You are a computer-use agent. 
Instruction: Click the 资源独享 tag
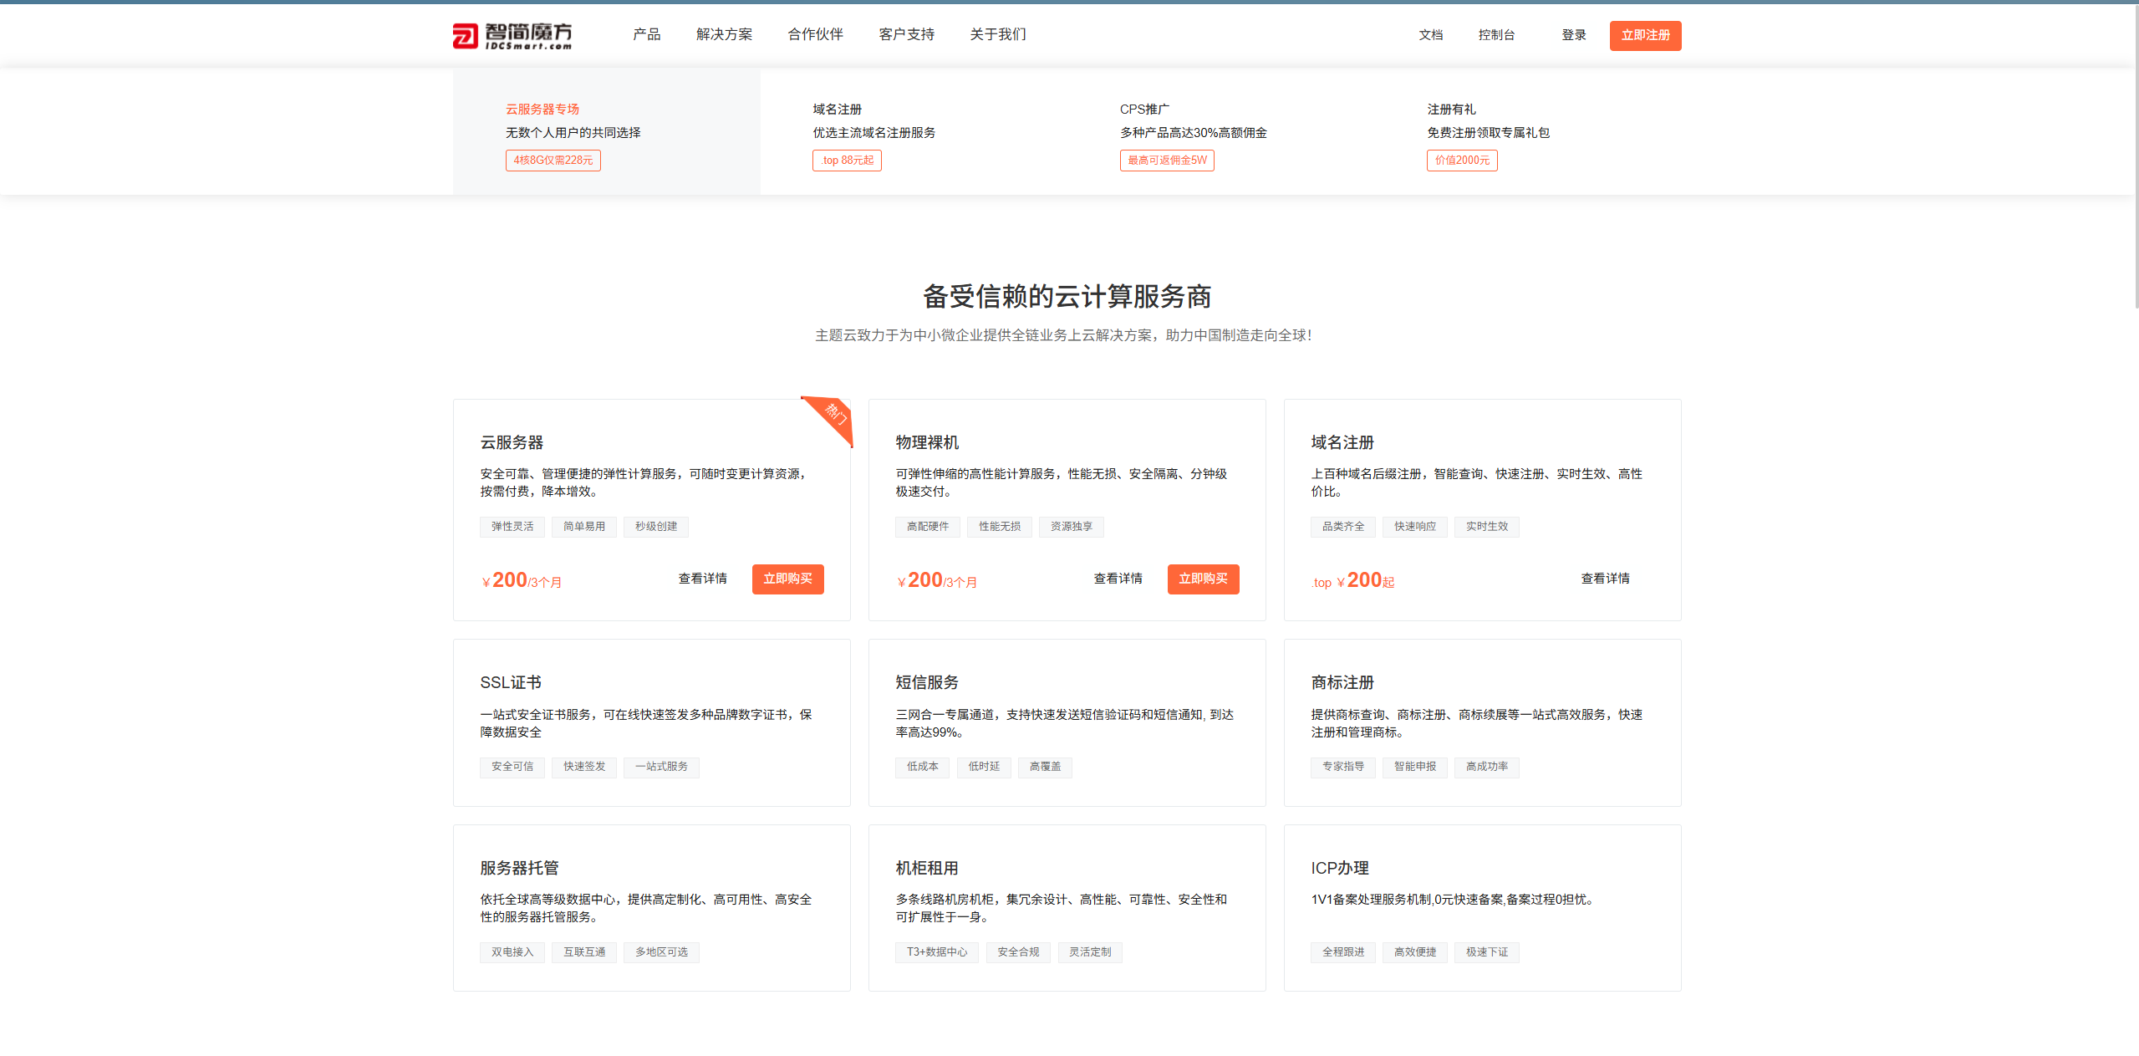(1072, 527)
